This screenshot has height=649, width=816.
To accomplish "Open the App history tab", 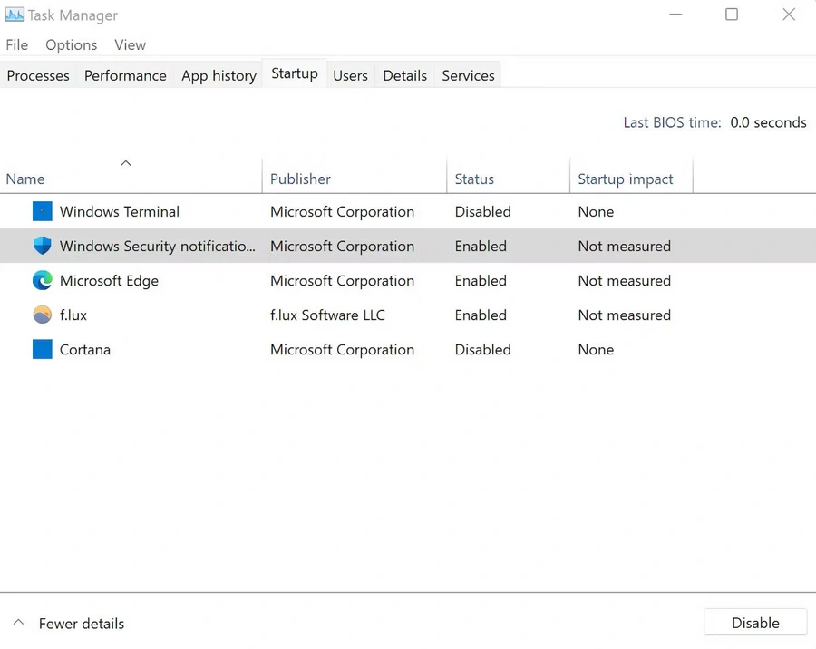I will pos(219,75).
